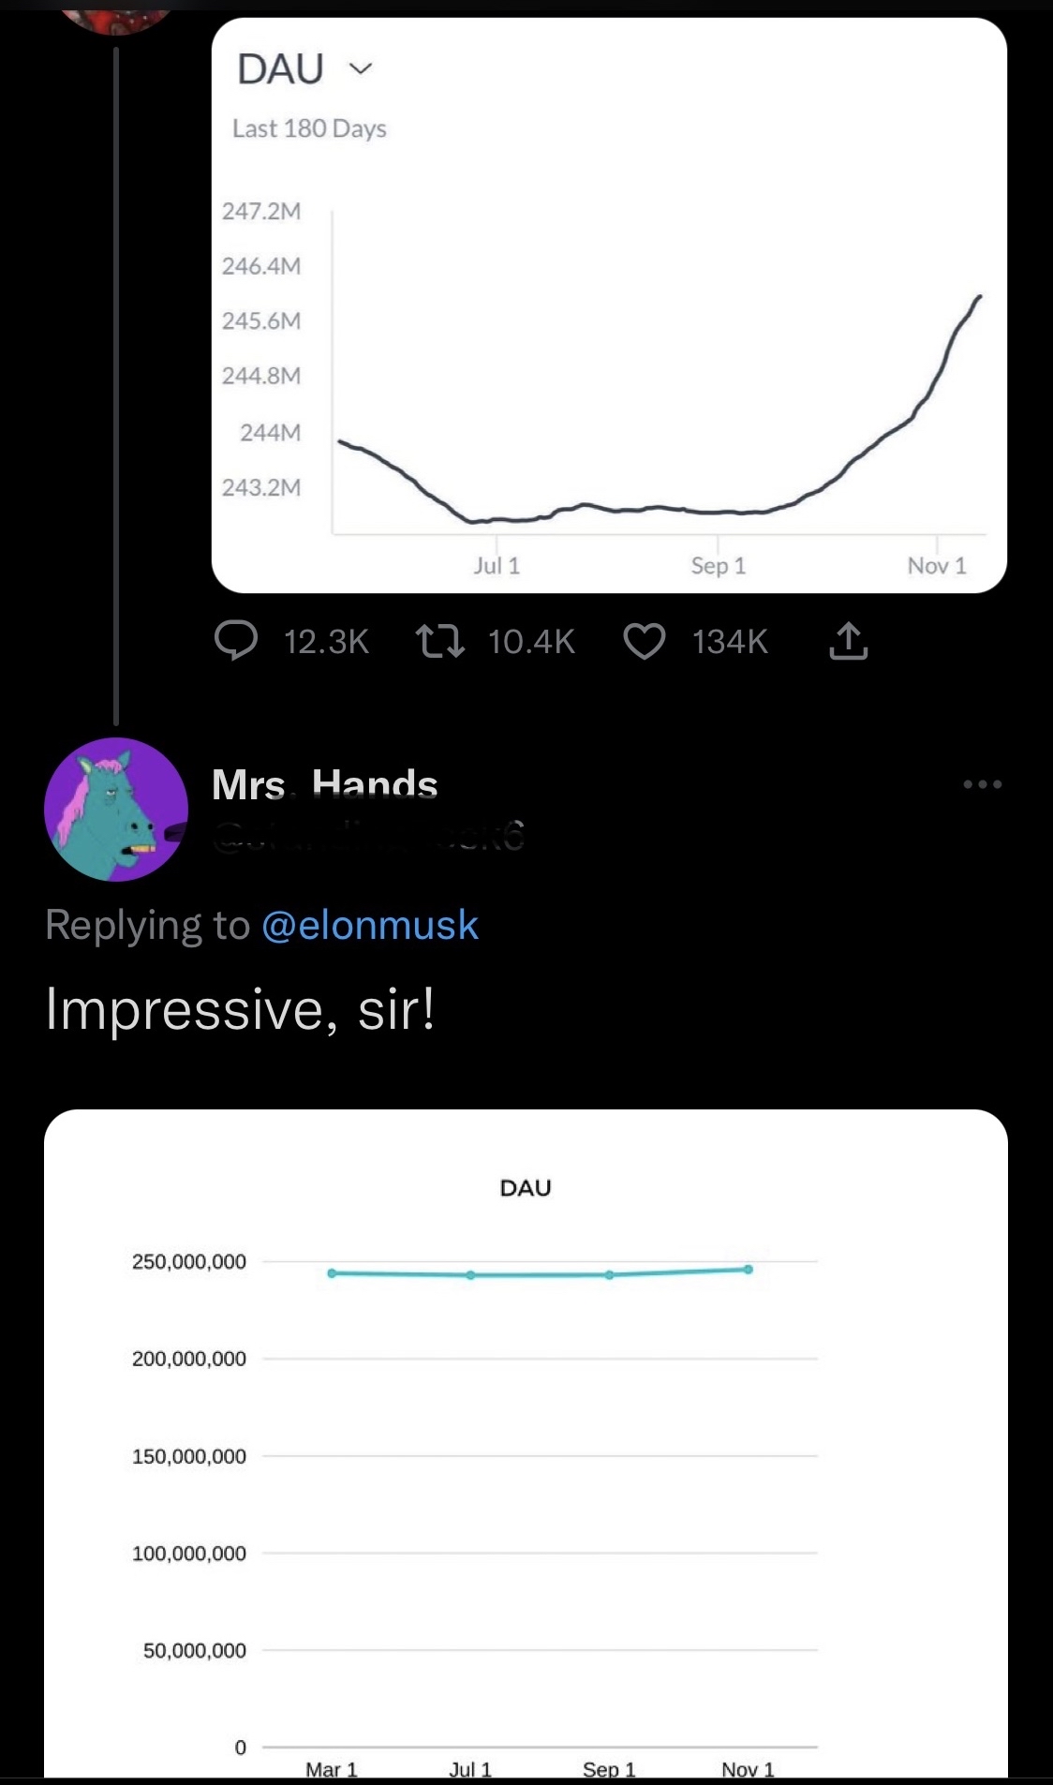
Task: Click the Nov 1 data point on teal line
Action: (749, 1270)
